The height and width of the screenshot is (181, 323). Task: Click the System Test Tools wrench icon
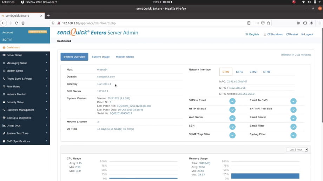point(4,133)
